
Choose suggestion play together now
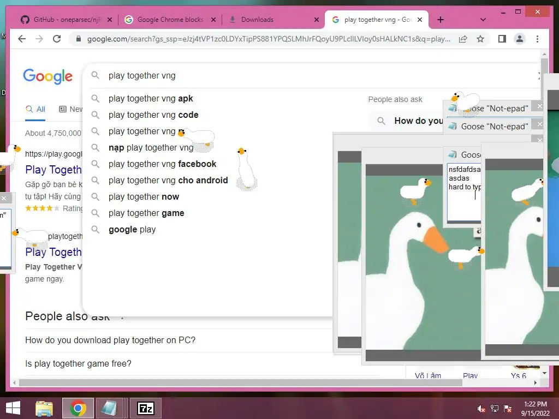(x=144, y=196)
